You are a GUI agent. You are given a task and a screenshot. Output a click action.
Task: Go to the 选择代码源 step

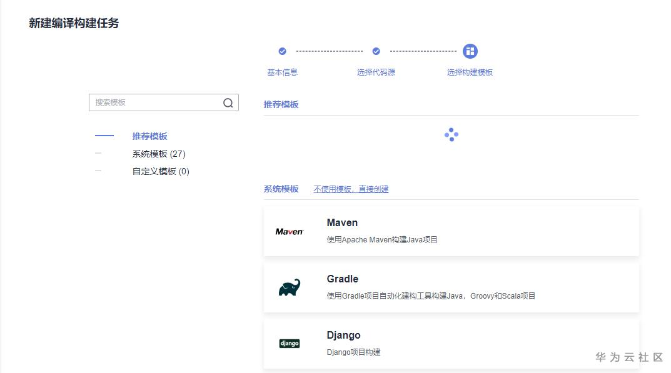point(376,72)
